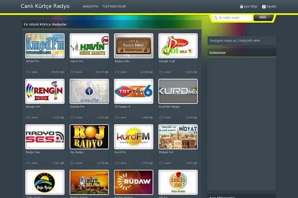Open the TÜM RADYOLAR menu item
This screenshot has width=298, height=198.
(114, 6)
